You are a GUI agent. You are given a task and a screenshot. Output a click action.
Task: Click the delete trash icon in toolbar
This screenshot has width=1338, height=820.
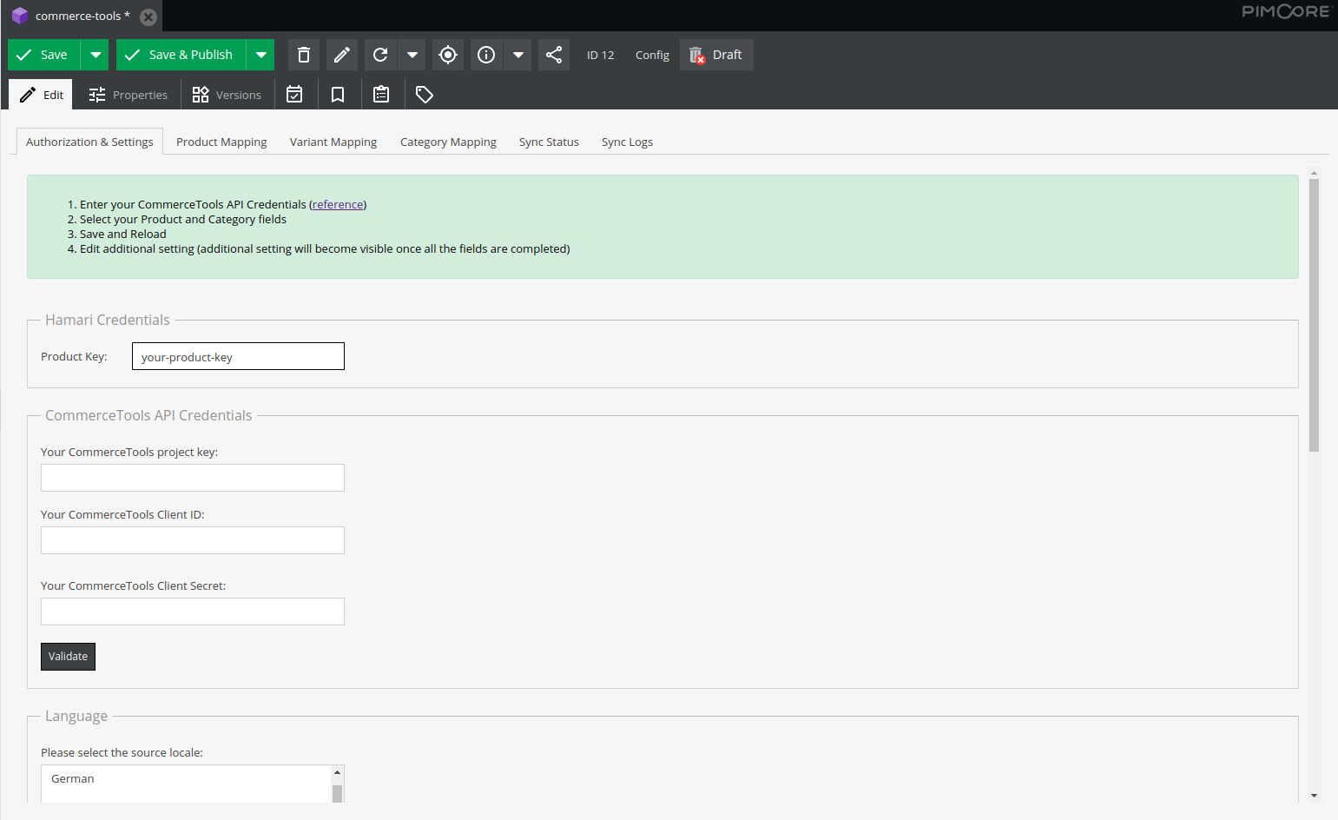(x=304, y=55)
